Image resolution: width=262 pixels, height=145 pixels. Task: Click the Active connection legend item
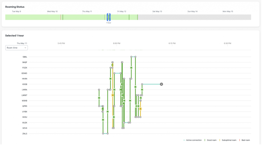(192, 140)
